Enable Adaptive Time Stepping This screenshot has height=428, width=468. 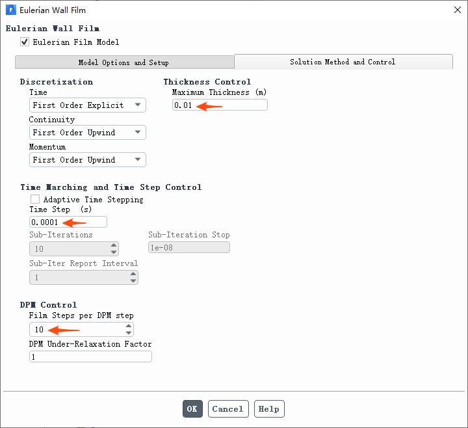click(35, 199)
